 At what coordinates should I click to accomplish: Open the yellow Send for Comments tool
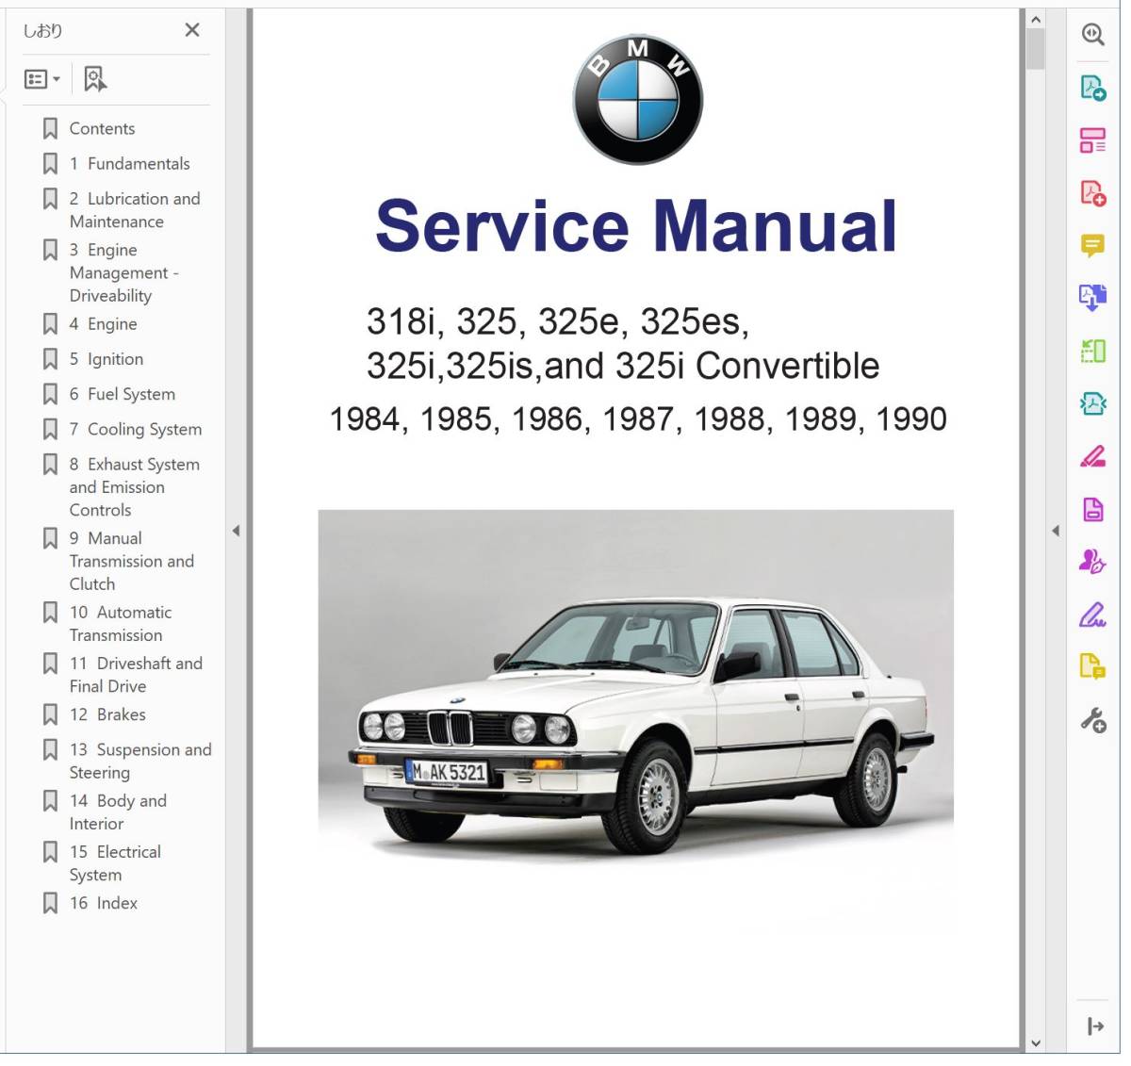point(1093,667)
